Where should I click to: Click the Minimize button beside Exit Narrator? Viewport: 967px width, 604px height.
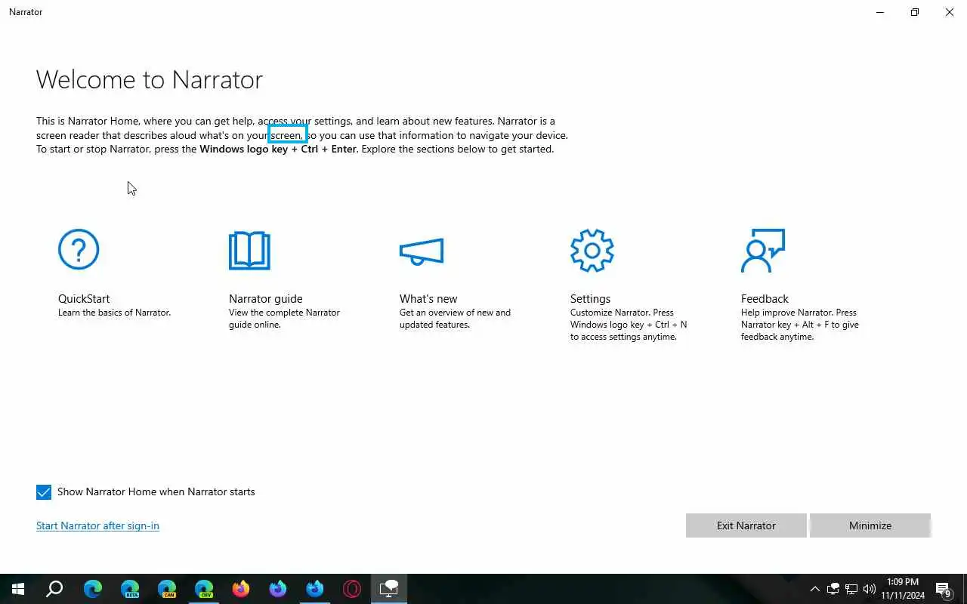tap(870, 525)
